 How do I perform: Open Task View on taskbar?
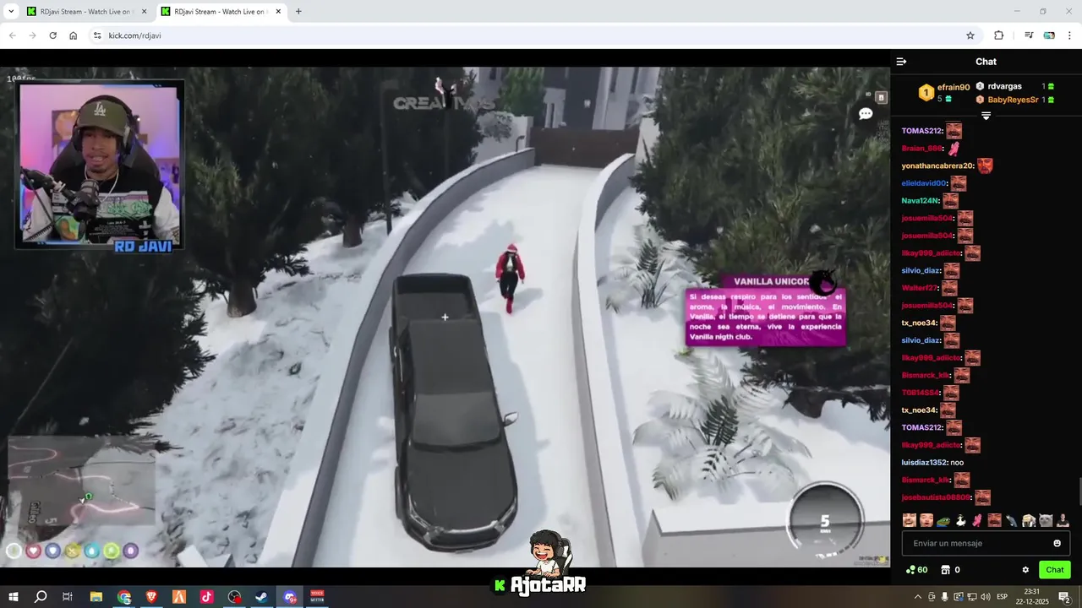click(68, 597)
